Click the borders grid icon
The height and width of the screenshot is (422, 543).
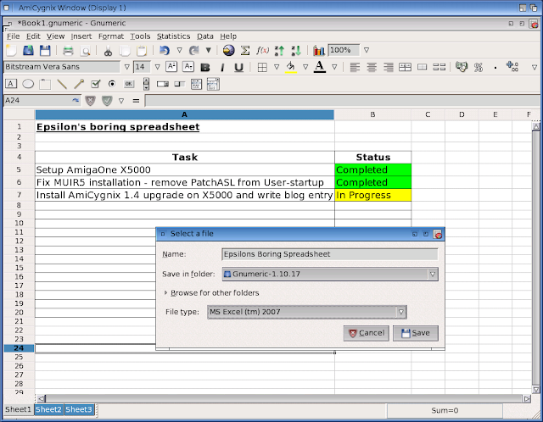pos(262,67)
